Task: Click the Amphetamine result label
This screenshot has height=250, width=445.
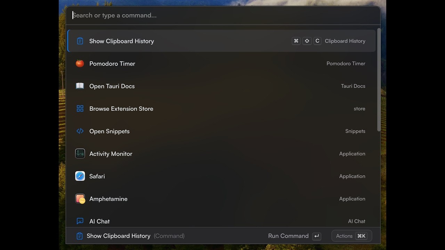Action: [108, 199]
